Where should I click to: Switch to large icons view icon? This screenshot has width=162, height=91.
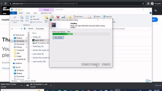[x=150, y=81]
